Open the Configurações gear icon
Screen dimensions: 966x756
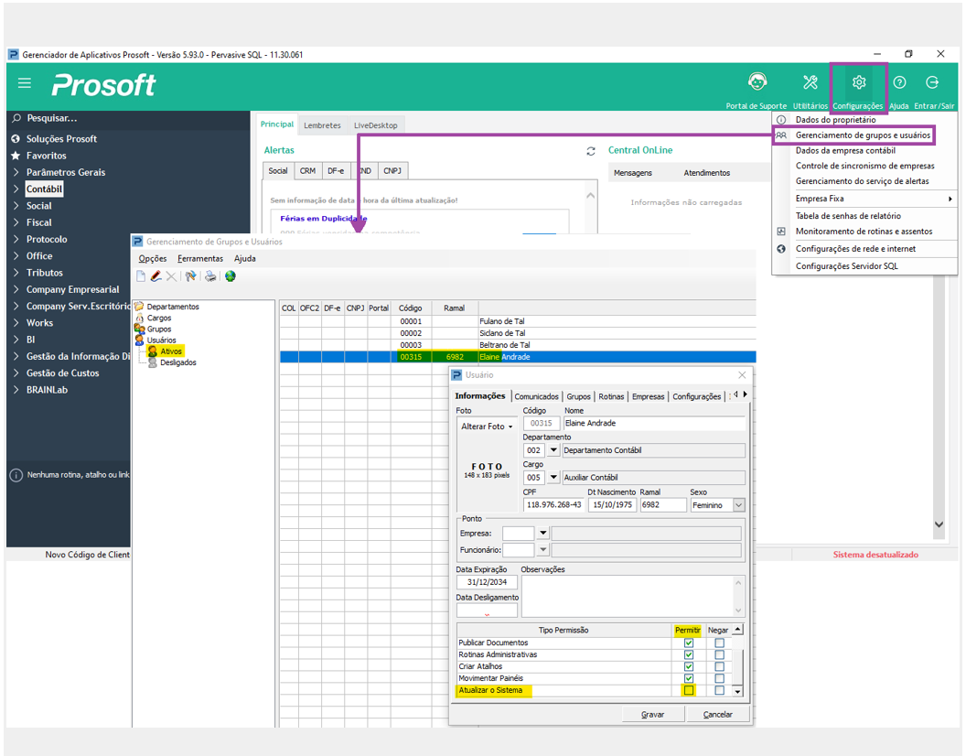[859, 82]
